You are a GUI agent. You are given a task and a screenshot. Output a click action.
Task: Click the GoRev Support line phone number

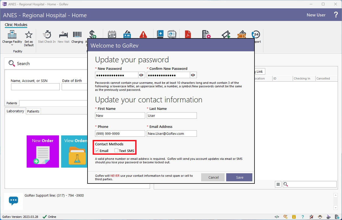(x=70, y=195)
